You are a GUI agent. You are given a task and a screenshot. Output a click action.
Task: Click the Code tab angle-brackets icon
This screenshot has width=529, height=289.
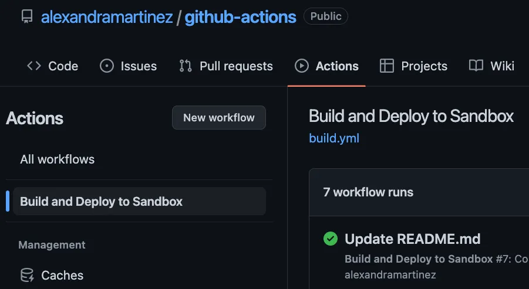coord(33,66)
